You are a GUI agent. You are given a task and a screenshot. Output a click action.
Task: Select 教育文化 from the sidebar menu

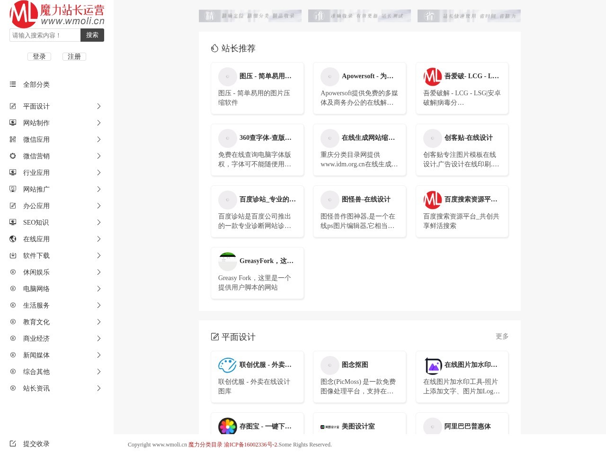pos(36,322)
